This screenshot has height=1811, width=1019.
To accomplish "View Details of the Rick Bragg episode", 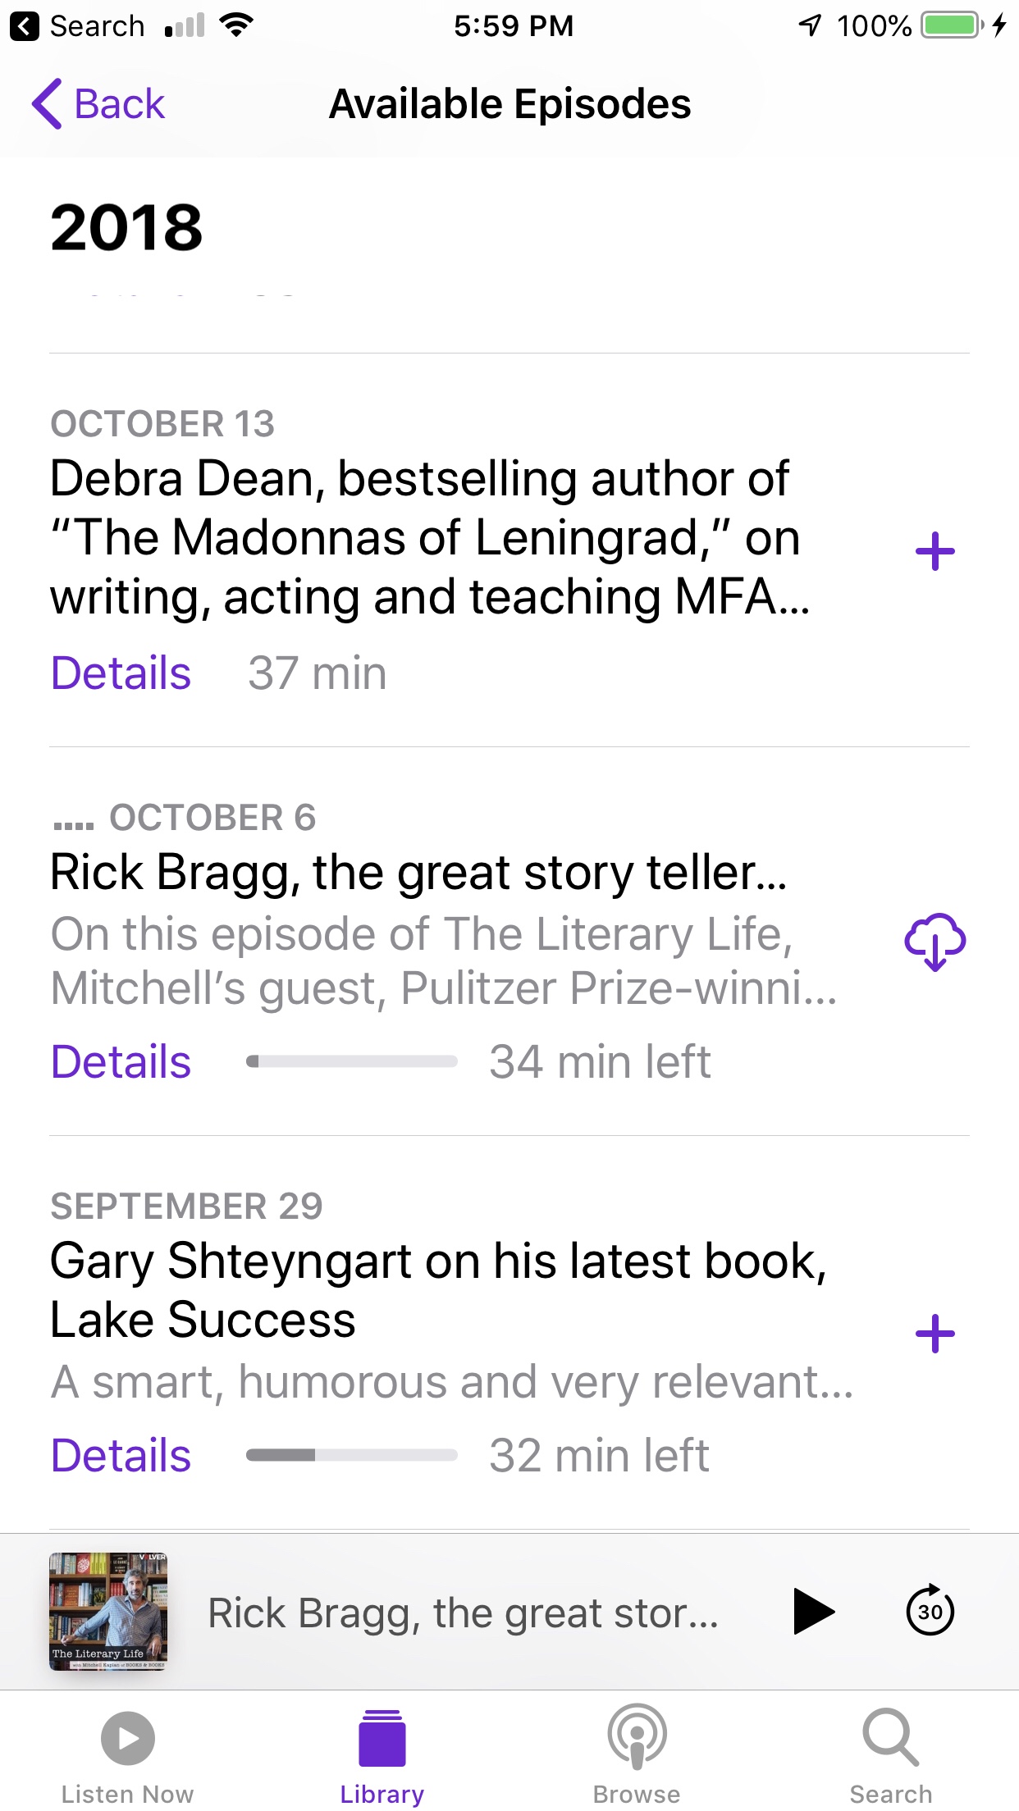I will (x=121, y=1062).
